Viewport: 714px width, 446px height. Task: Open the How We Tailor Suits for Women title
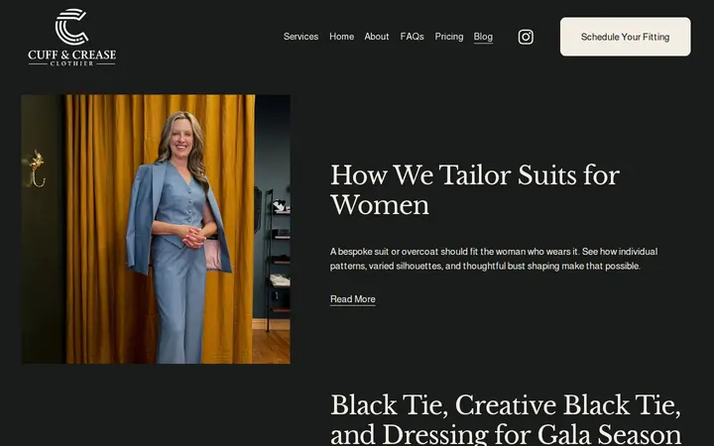[x=474, y=189]
